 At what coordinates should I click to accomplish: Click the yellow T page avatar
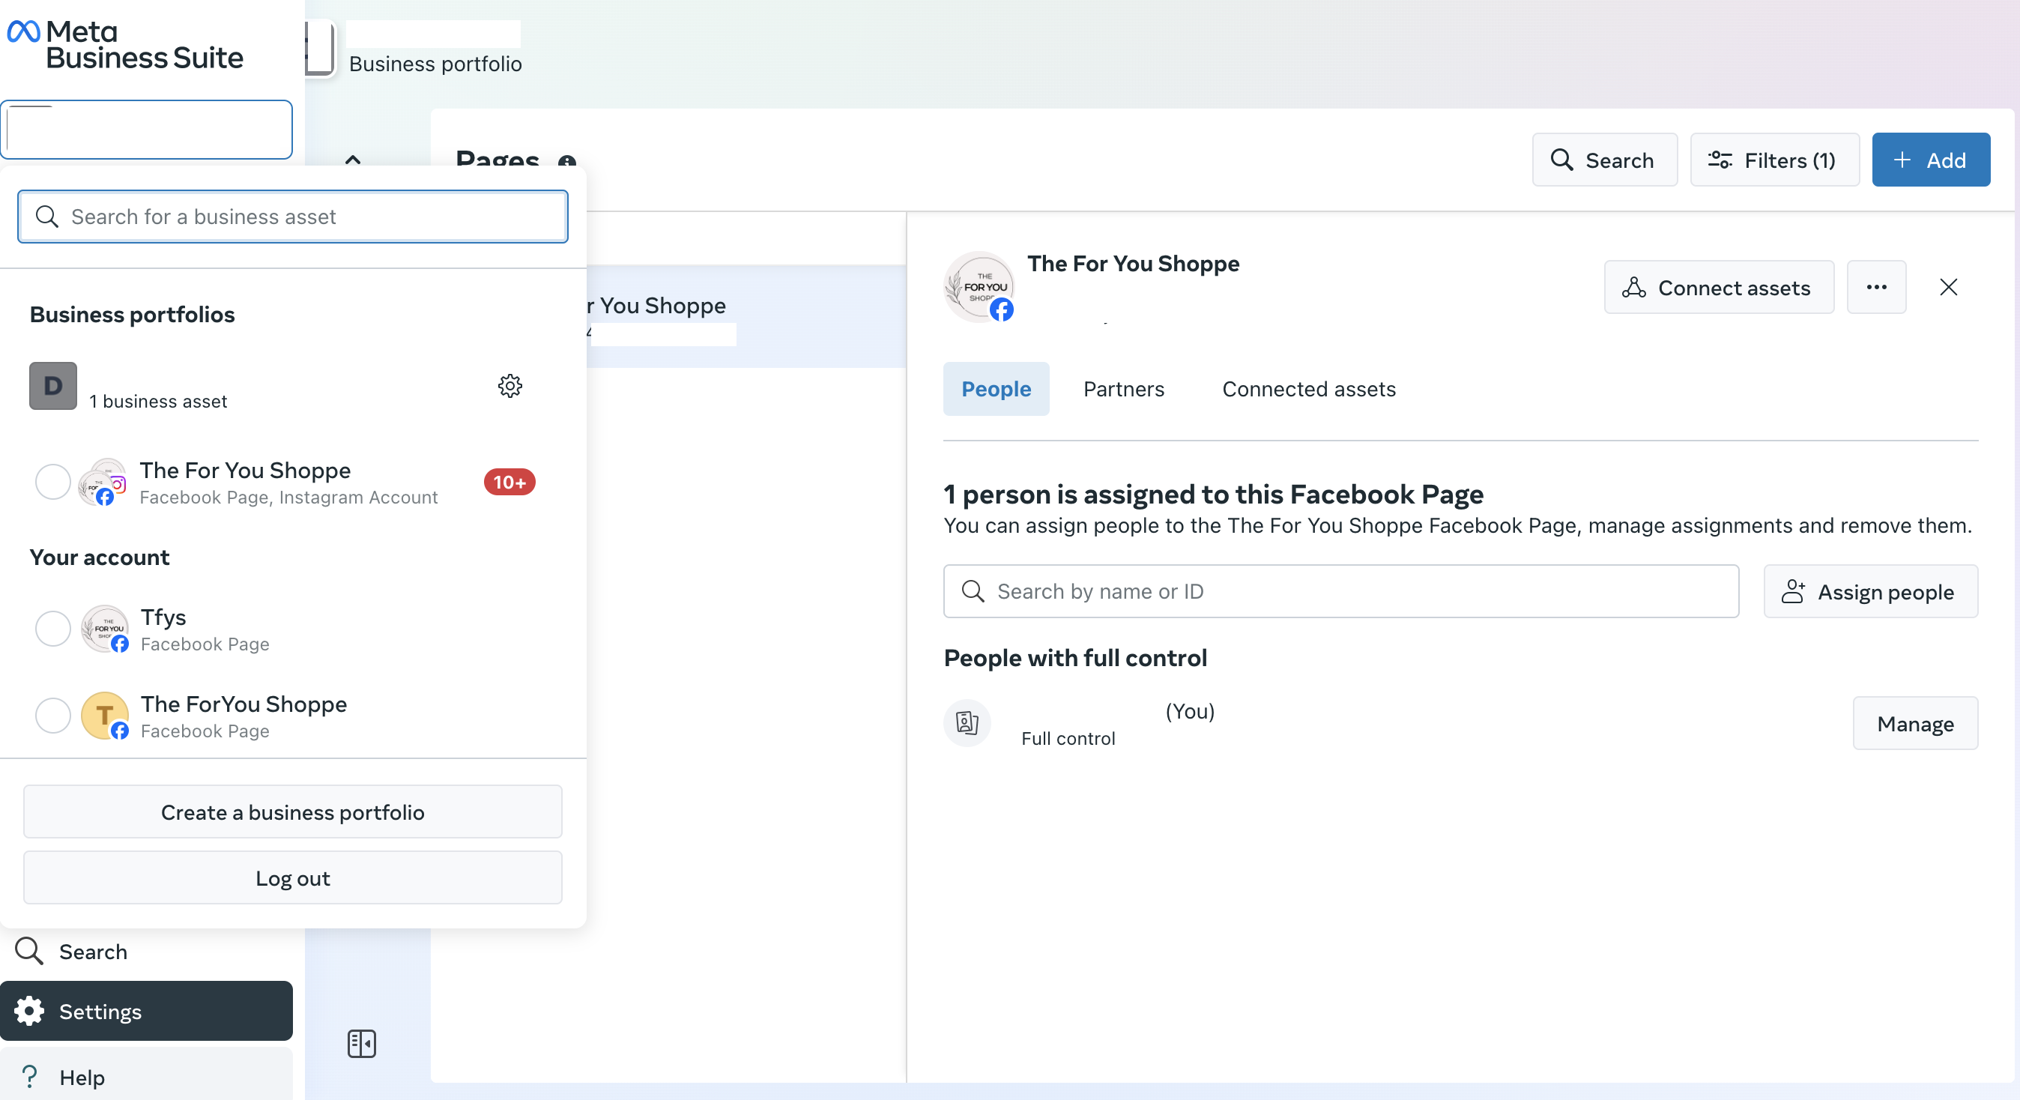click(x=105, y=716)
